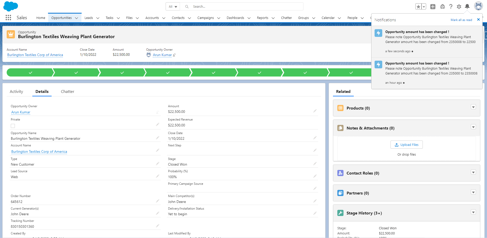The width and height of the screenshot is (487, 238).
Task: Open the notification from an hour ago
Action: point(427,73)
